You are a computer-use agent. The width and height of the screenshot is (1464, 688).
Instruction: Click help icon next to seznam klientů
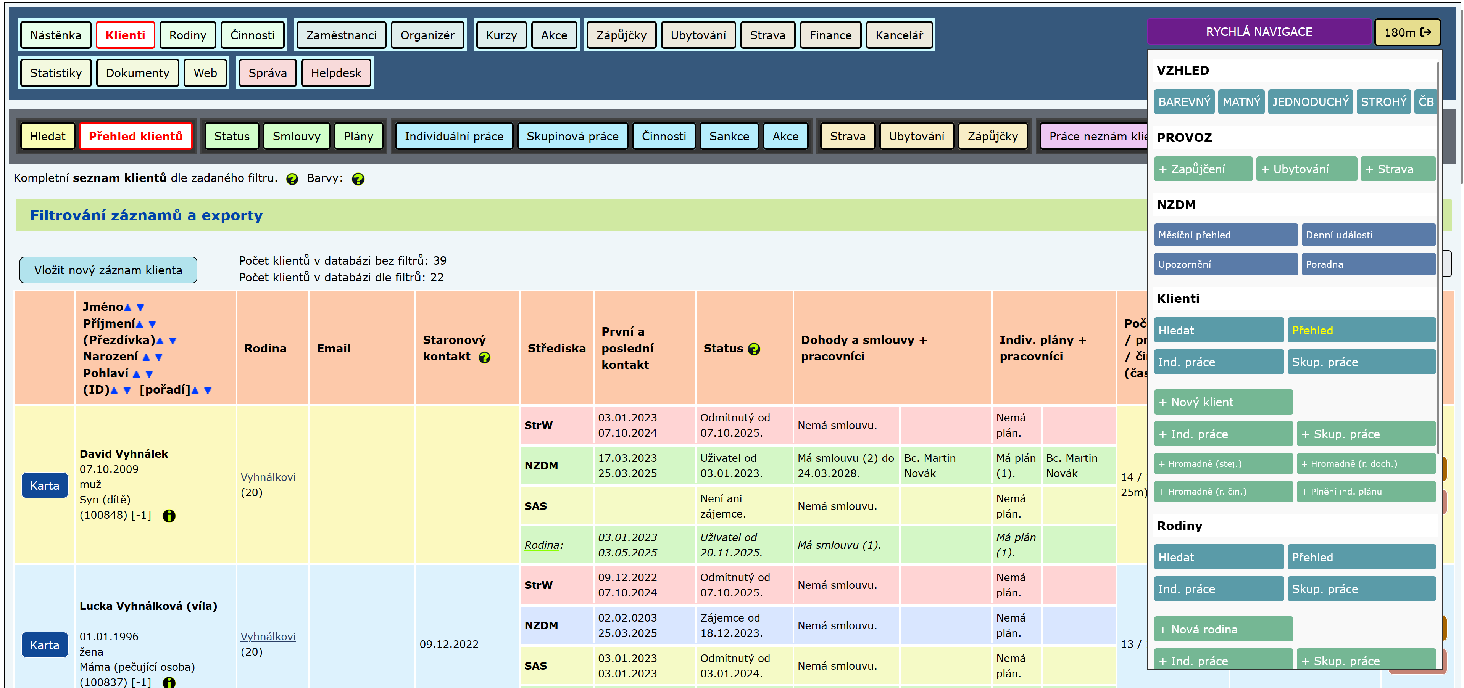tap(292, 179)
